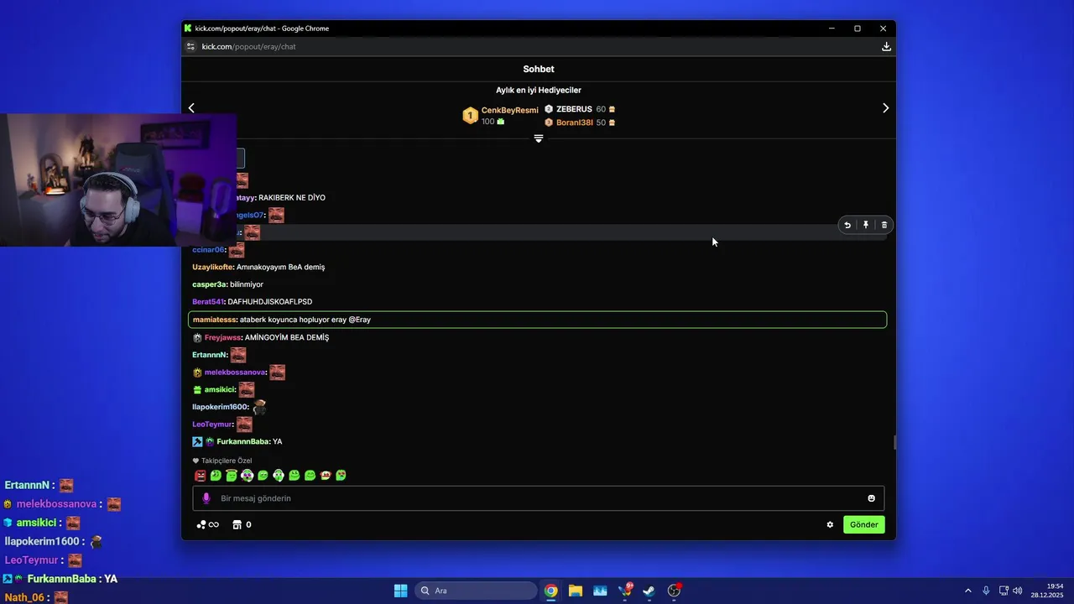The height and width of the screenshot is (604, 1074).
Task: Click username ccinar06 in chat
Action: (x=208, y=250)
